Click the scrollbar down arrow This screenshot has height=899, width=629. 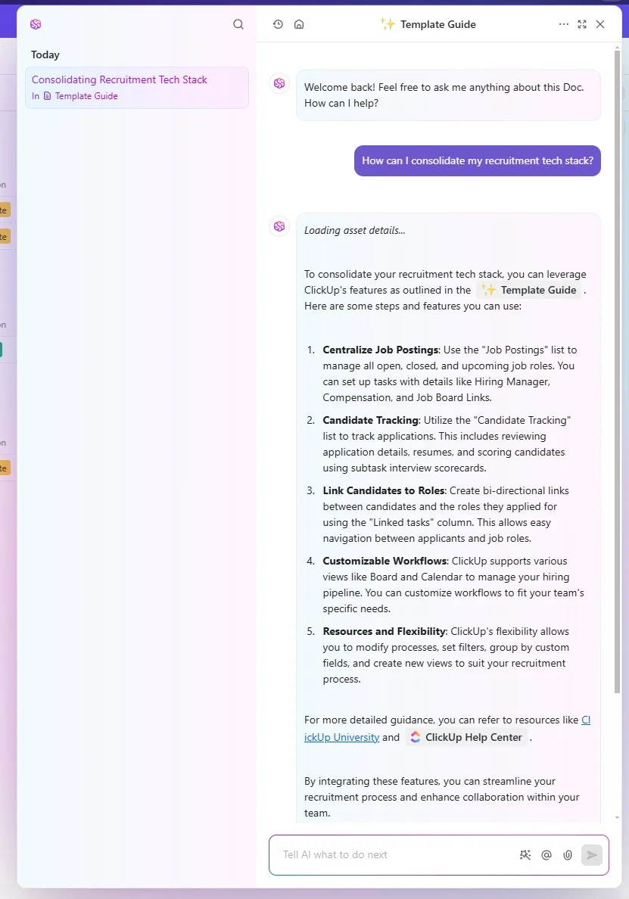coord(617,817)
